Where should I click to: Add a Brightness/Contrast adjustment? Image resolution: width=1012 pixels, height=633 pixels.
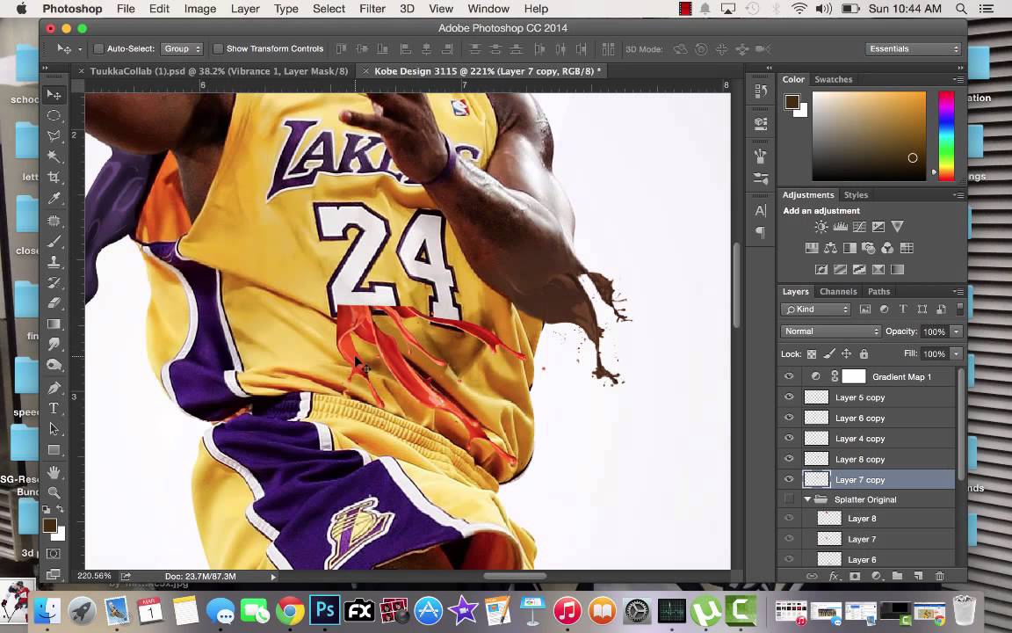(821, 227)
